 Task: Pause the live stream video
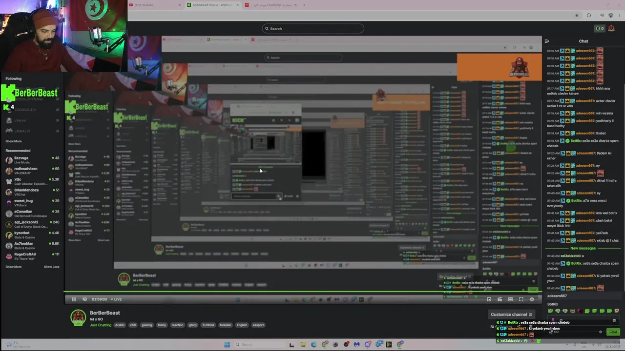click(x=74, y=299)
